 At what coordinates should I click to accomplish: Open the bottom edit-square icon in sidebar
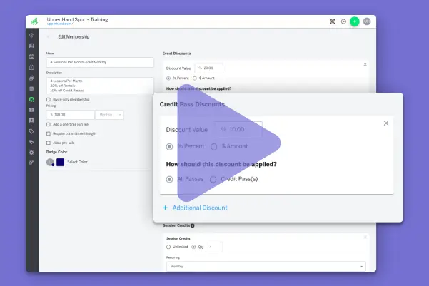coord(31,163)
